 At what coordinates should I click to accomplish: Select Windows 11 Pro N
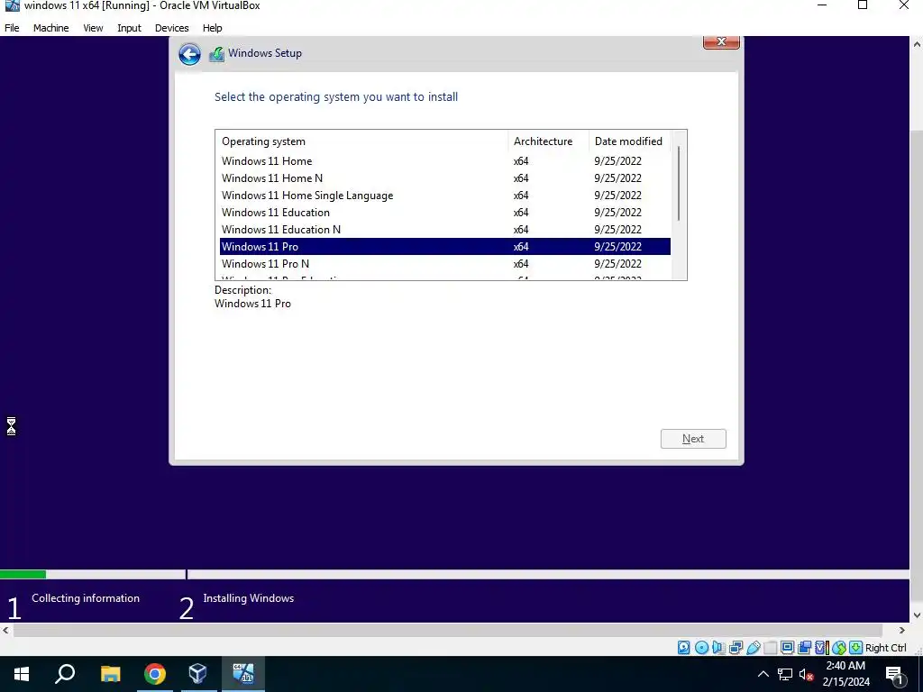[445, 263]
